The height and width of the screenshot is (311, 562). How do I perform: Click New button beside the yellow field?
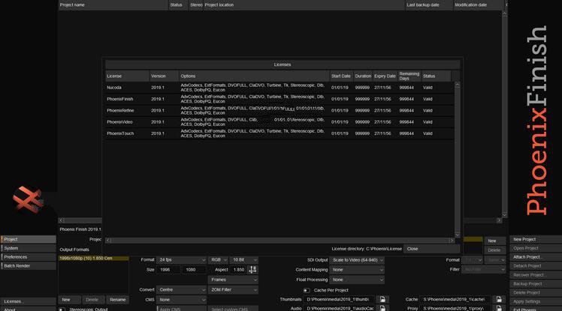pos(494,241)
